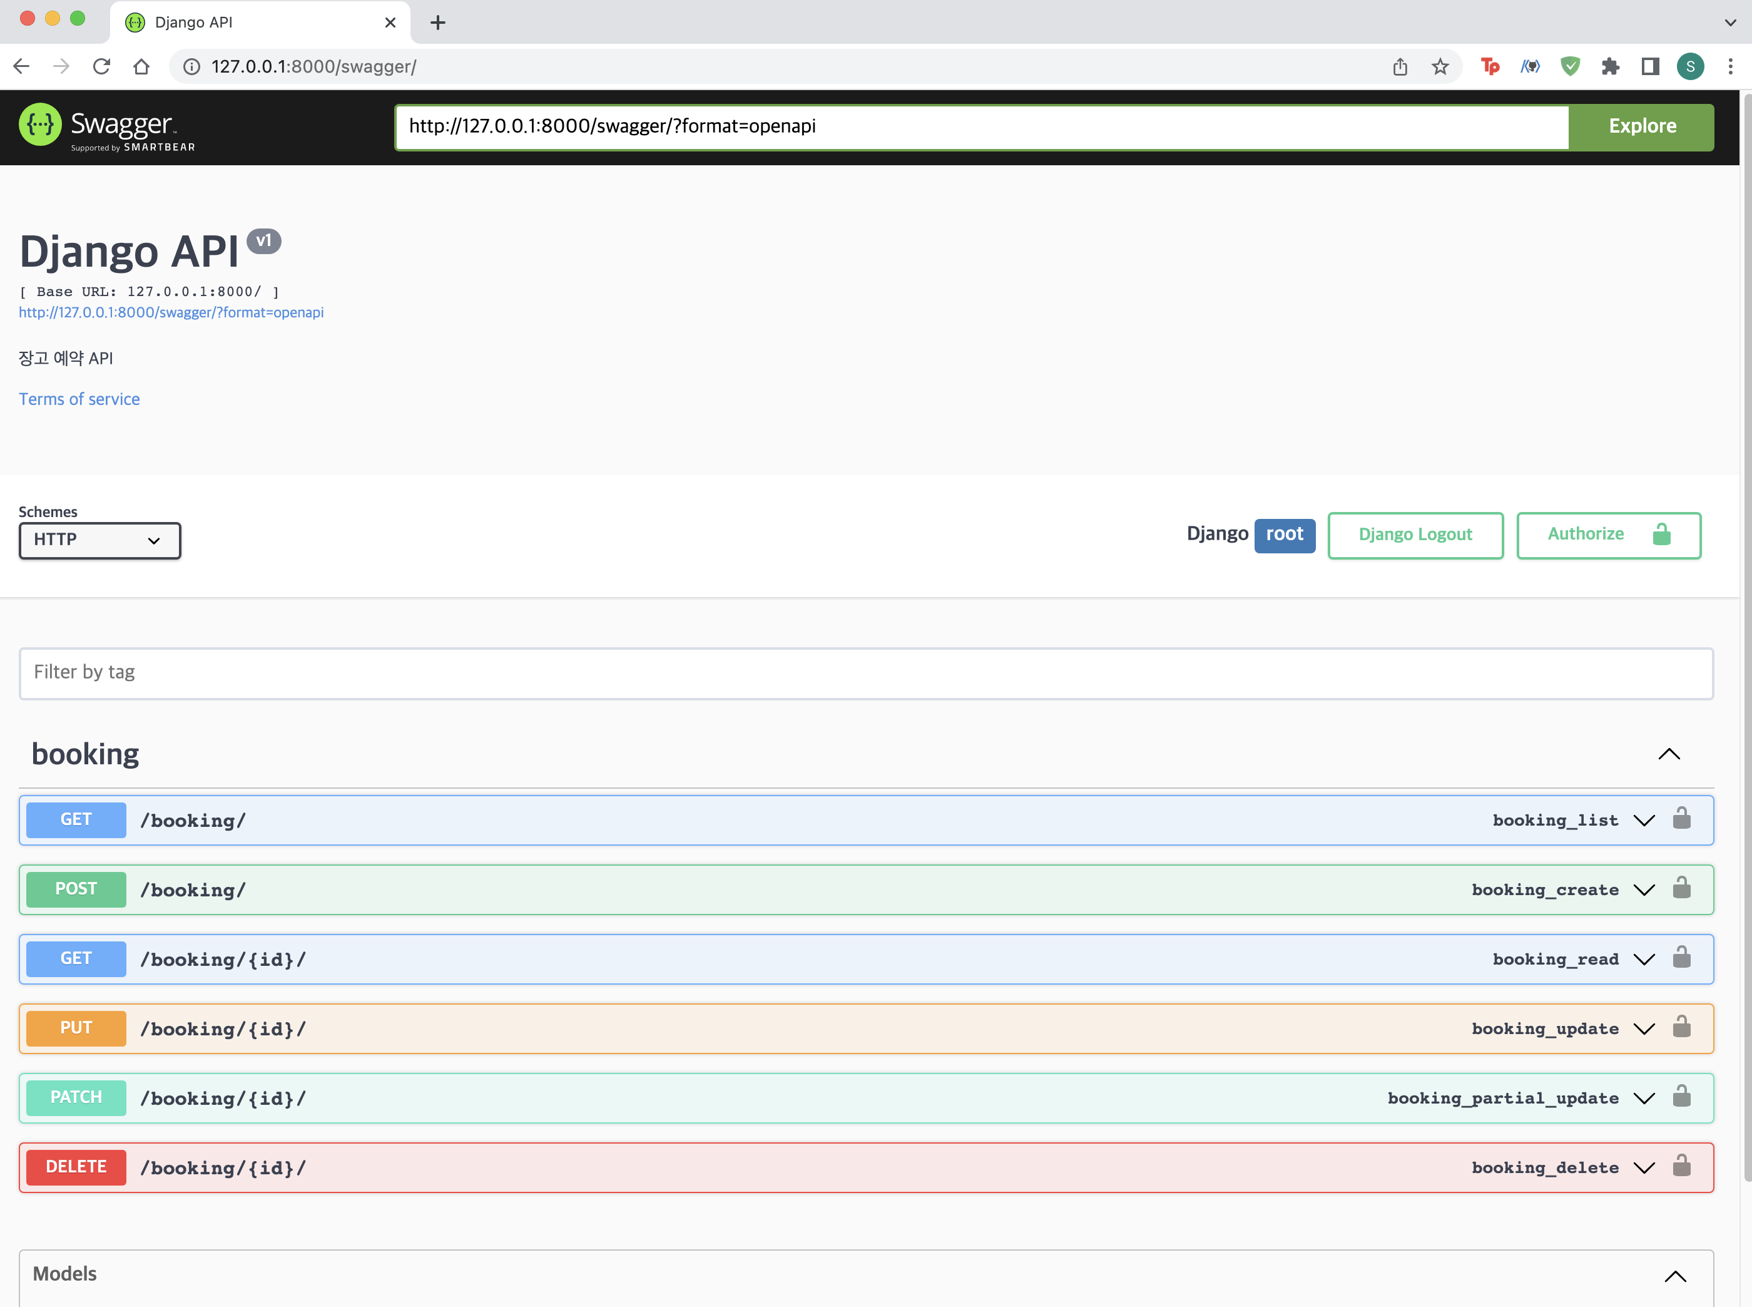1752x1307 pixels.
Task: Open the browser Extensions puzzle icon
Action: tap(1609, 66)
